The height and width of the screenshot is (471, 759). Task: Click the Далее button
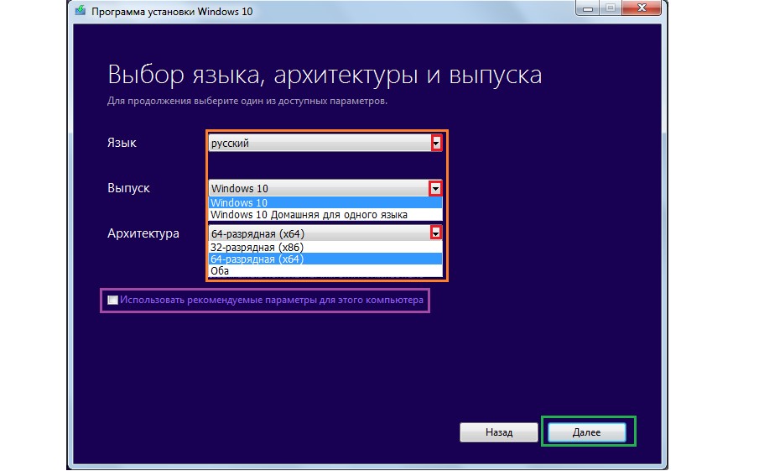587,432
